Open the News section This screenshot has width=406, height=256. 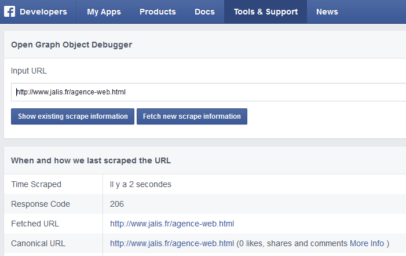click(x=327, y=12)
